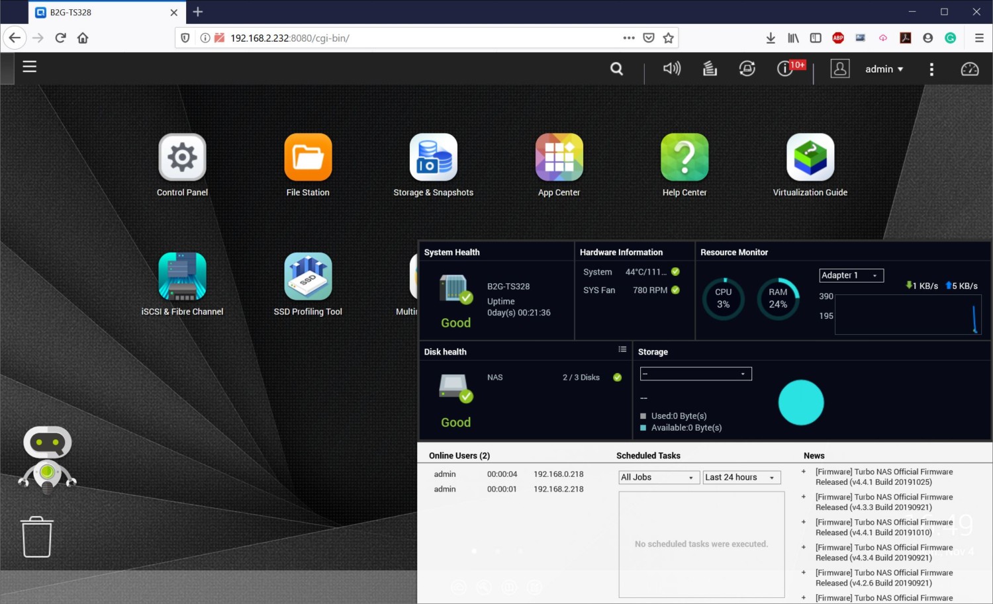Open the admin user dropdown
This screenshot has width=993, height=604.
click(x=884, y=69)
